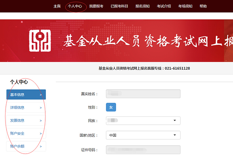
Task: Select 详细信息 sidebar item
Action: point(26,108)
